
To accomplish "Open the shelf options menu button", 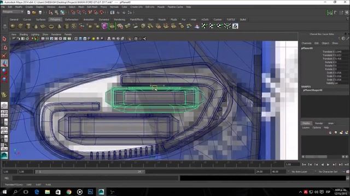I will [4, 27].
